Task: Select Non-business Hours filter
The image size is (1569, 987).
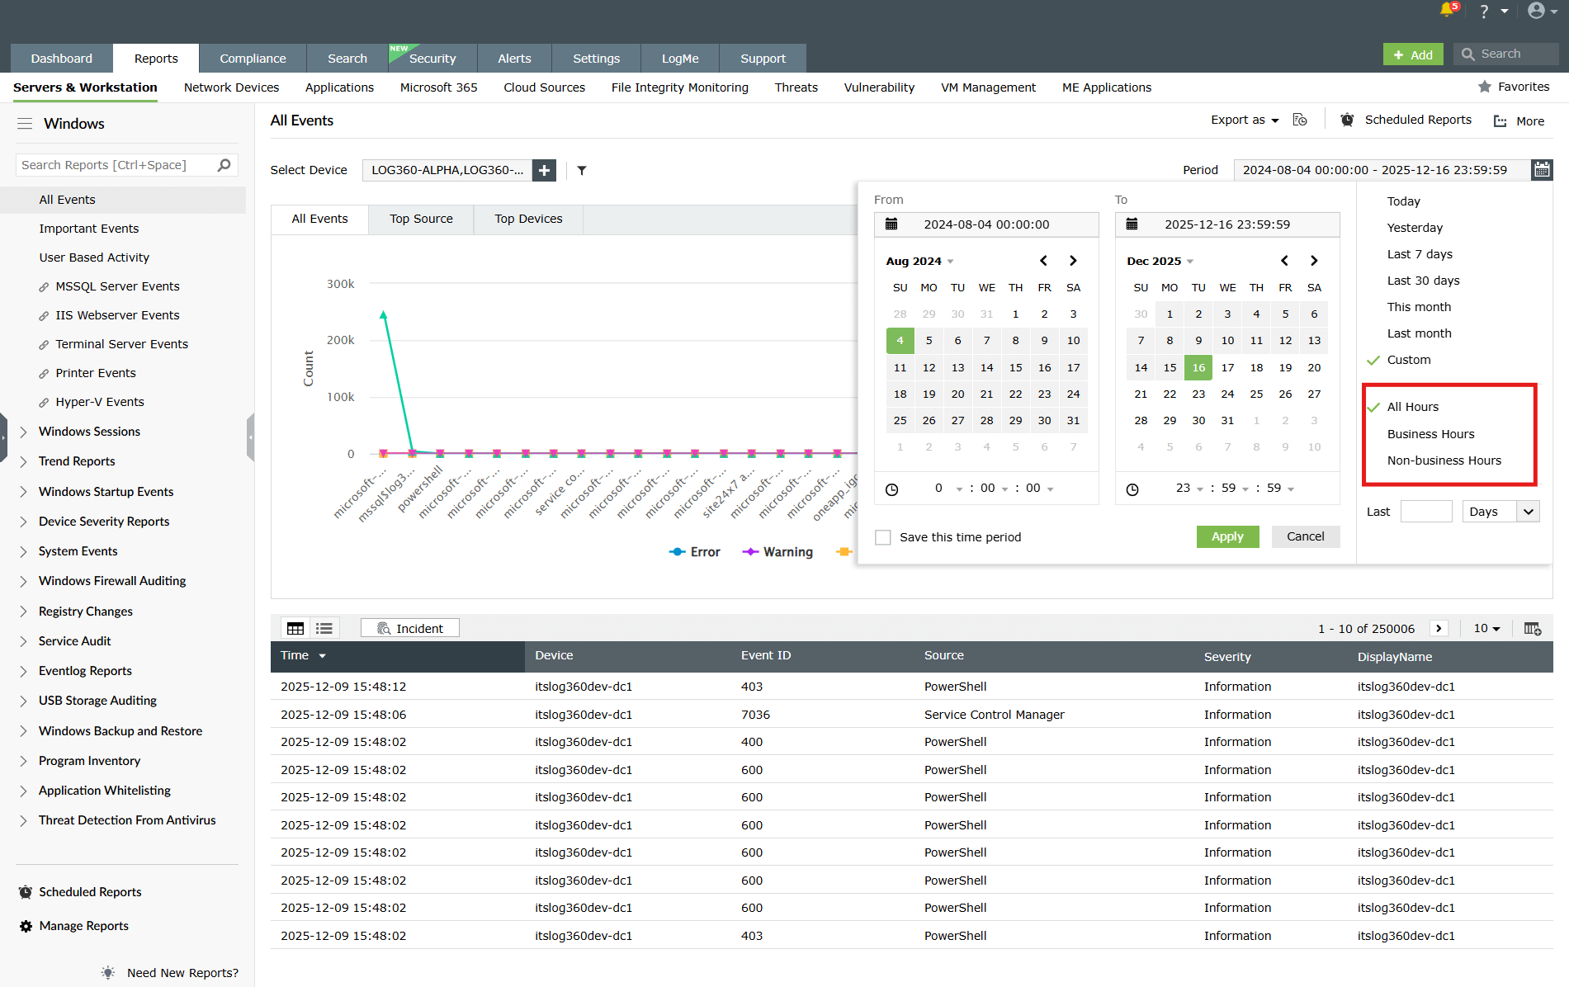Action: tap(1442, 460)
